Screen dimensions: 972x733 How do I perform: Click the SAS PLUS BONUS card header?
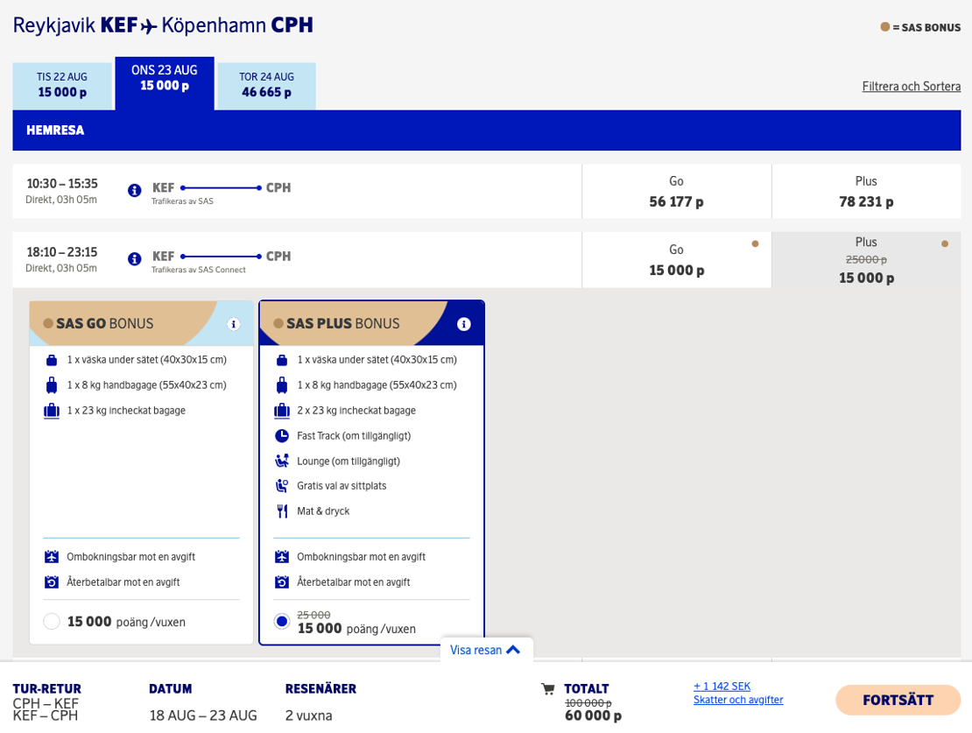pyautogui.click(x=372, y=324)
